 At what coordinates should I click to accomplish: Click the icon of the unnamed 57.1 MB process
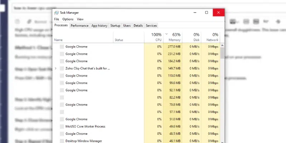(x=62, y=112)
